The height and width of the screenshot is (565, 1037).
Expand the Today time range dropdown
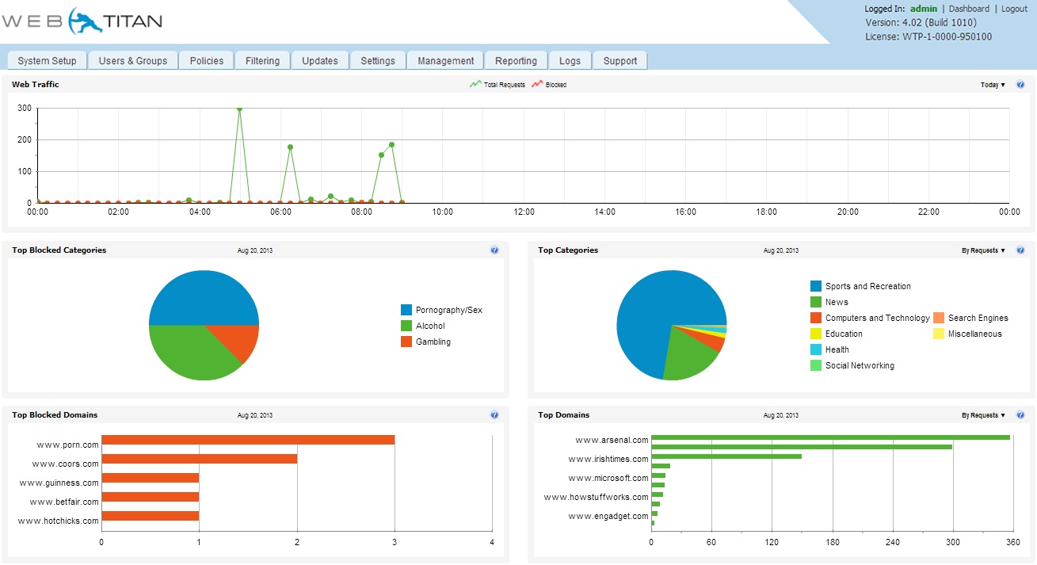tap(993, 85)
